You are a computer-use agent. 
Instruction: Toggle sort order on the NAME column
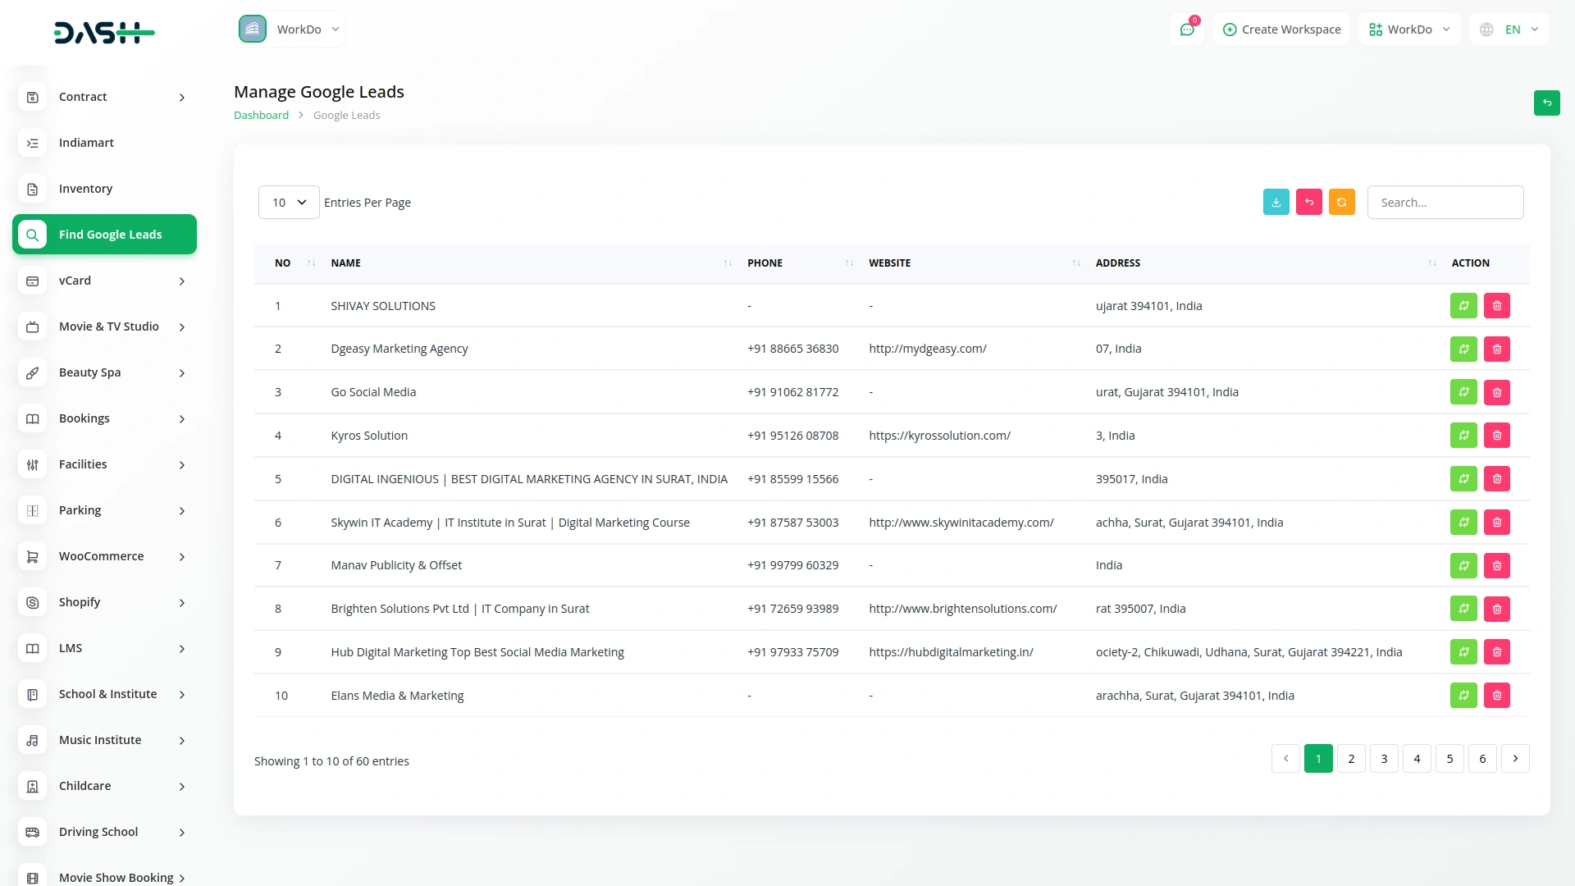click(727, 263)
